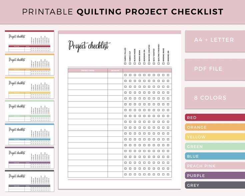Check the Backing Created header checkbox
This screenshot has width=245, height=196.
coord(149,63)
